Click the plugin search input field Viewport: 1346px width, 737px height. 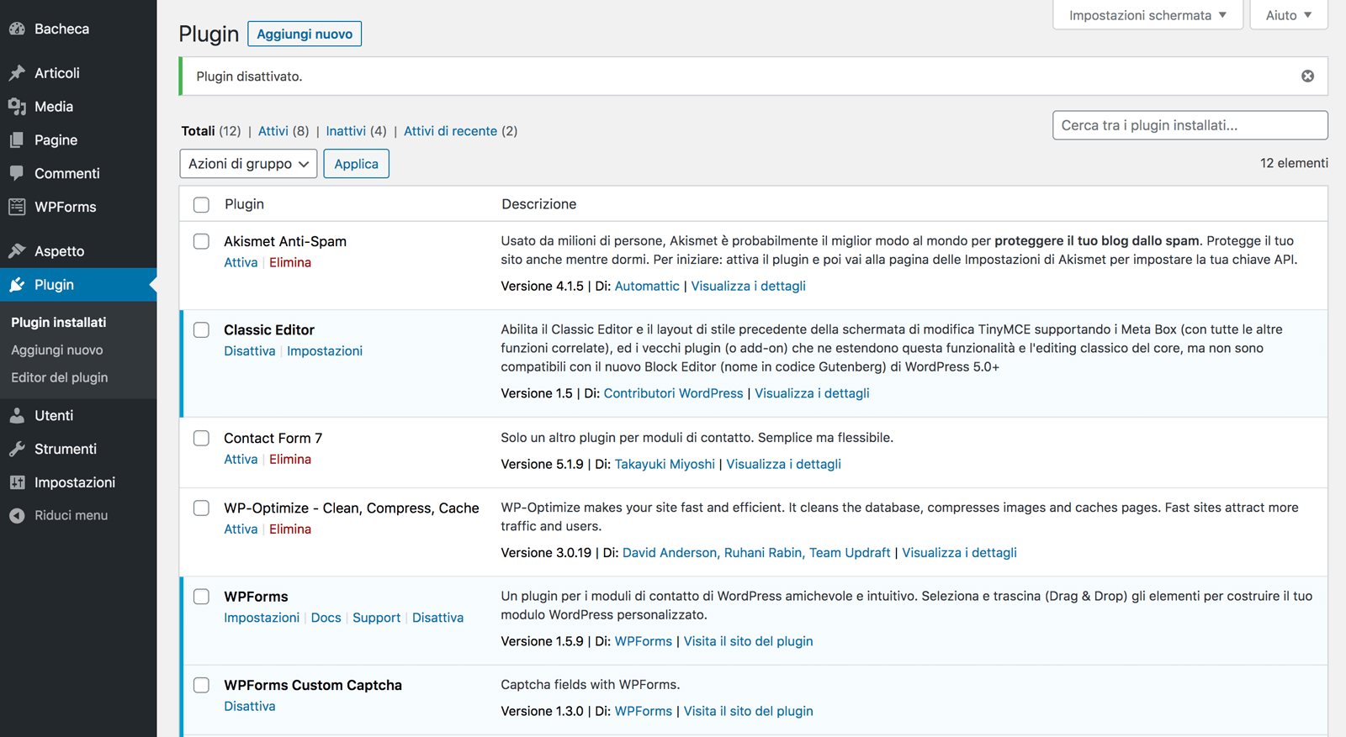[x=1190, y=125]
